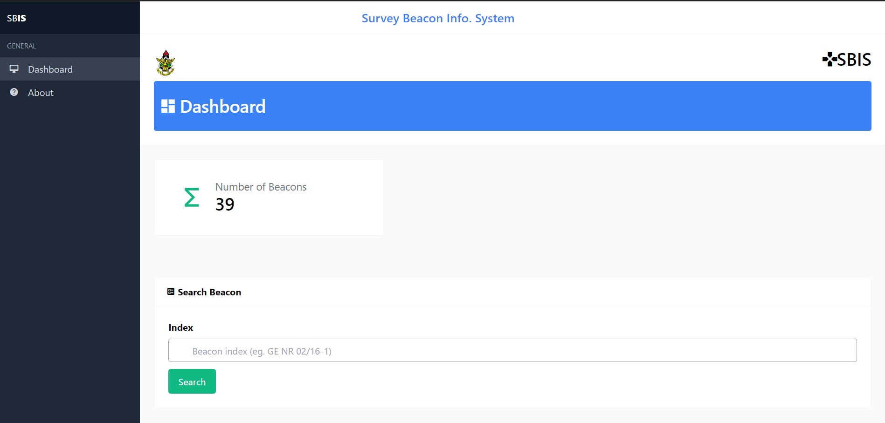Click the Number of Beacons label

pyautogui.click(x=261, y=187)
